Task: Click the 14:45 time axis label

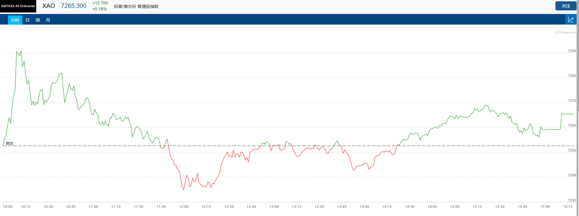Action: click(x=432, y=207)
